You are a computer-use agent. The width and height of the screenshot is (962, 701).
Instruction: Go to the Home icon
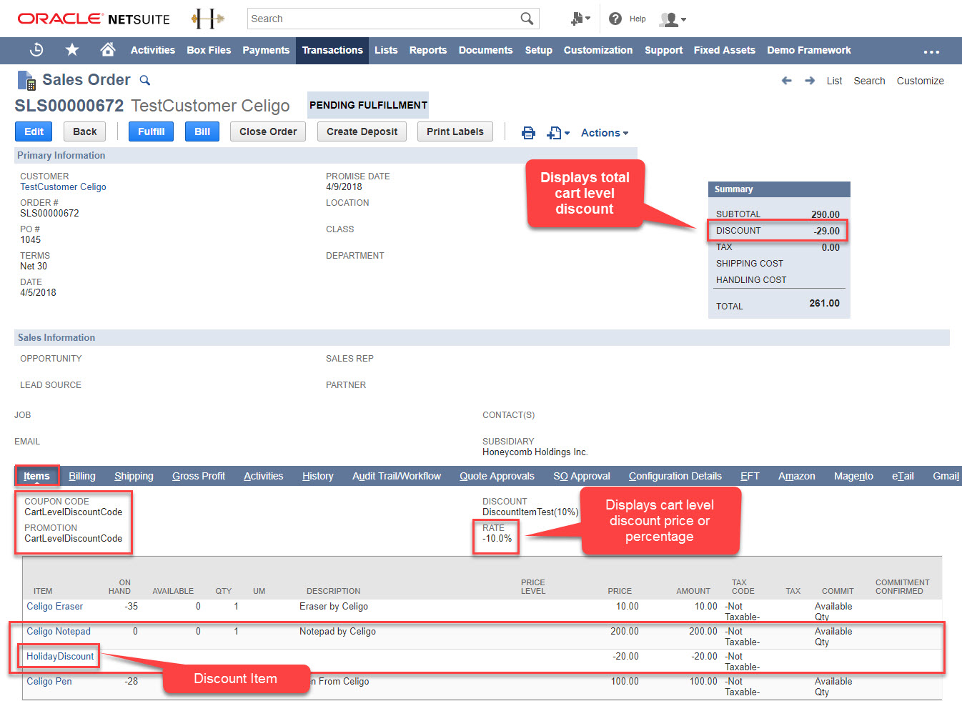coord(107,50)
